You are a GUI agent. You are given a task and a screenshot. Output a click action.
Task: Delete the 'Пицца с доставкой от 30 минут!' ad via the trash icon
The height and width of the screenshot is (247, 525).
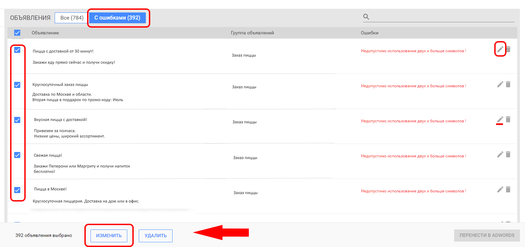coord(508,49)
